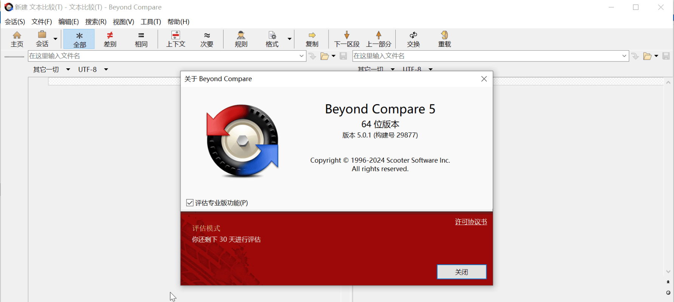Expand the 格式 format dropdown arrow
The height and width of the screenshot is (302, 674).
(x=290, y=39)
